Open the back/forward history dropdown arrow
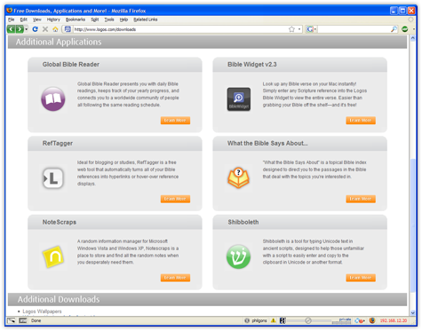This screenshot has height=331, width=422. pyautogui.click(x=27, y=29)
